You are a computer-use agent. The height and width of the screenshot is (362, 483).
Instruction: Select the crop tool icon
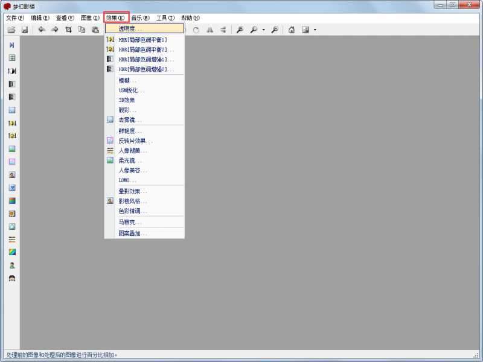[68, 30]
